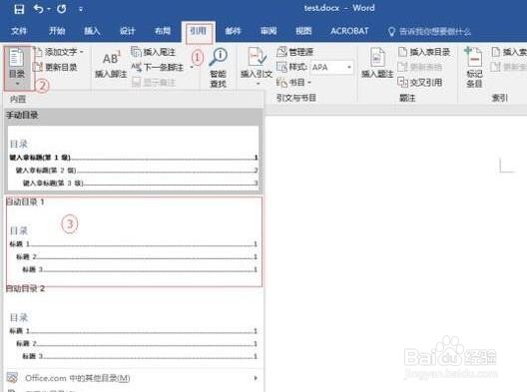Open the 文件 (File) tab

19,31
